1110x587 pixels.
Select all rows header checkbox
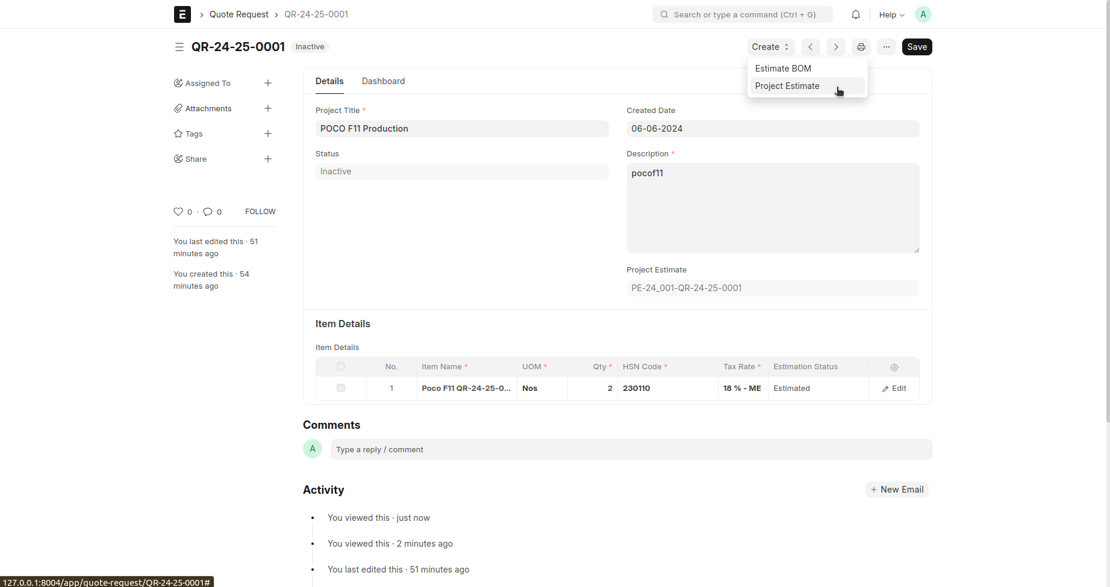[341, 366]
